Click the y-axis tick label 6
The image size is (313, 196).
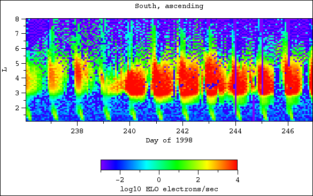click(17, 49)
